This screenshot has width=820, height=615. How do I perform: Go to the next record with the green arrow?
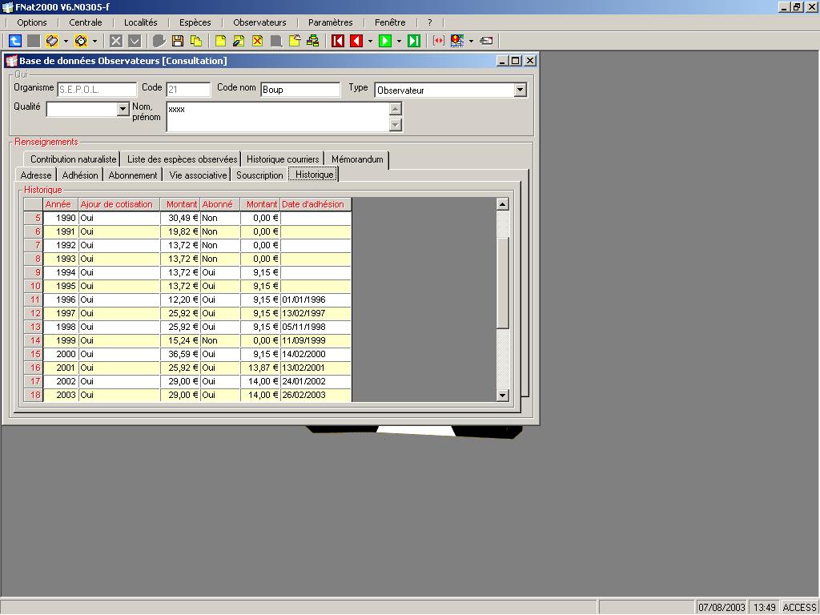tap(385, 41)
